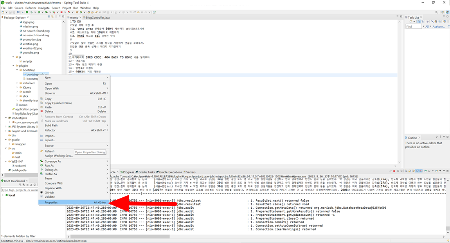450x243 pixels.
Task: Click the Open Type toolbar icon
Action: (89, 12)
